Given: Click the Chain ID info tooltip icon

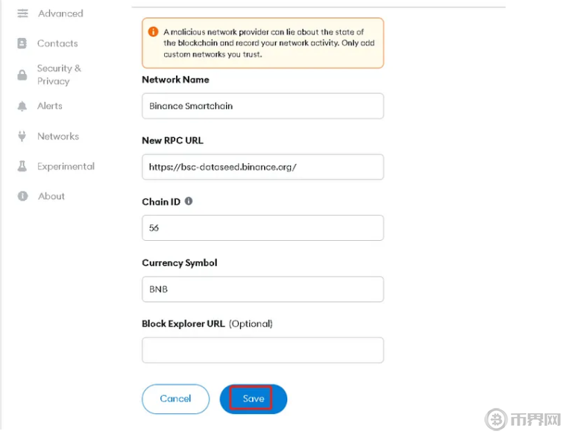Looking at the screenshot, I should pyautogui.click(x=189, y=201).
